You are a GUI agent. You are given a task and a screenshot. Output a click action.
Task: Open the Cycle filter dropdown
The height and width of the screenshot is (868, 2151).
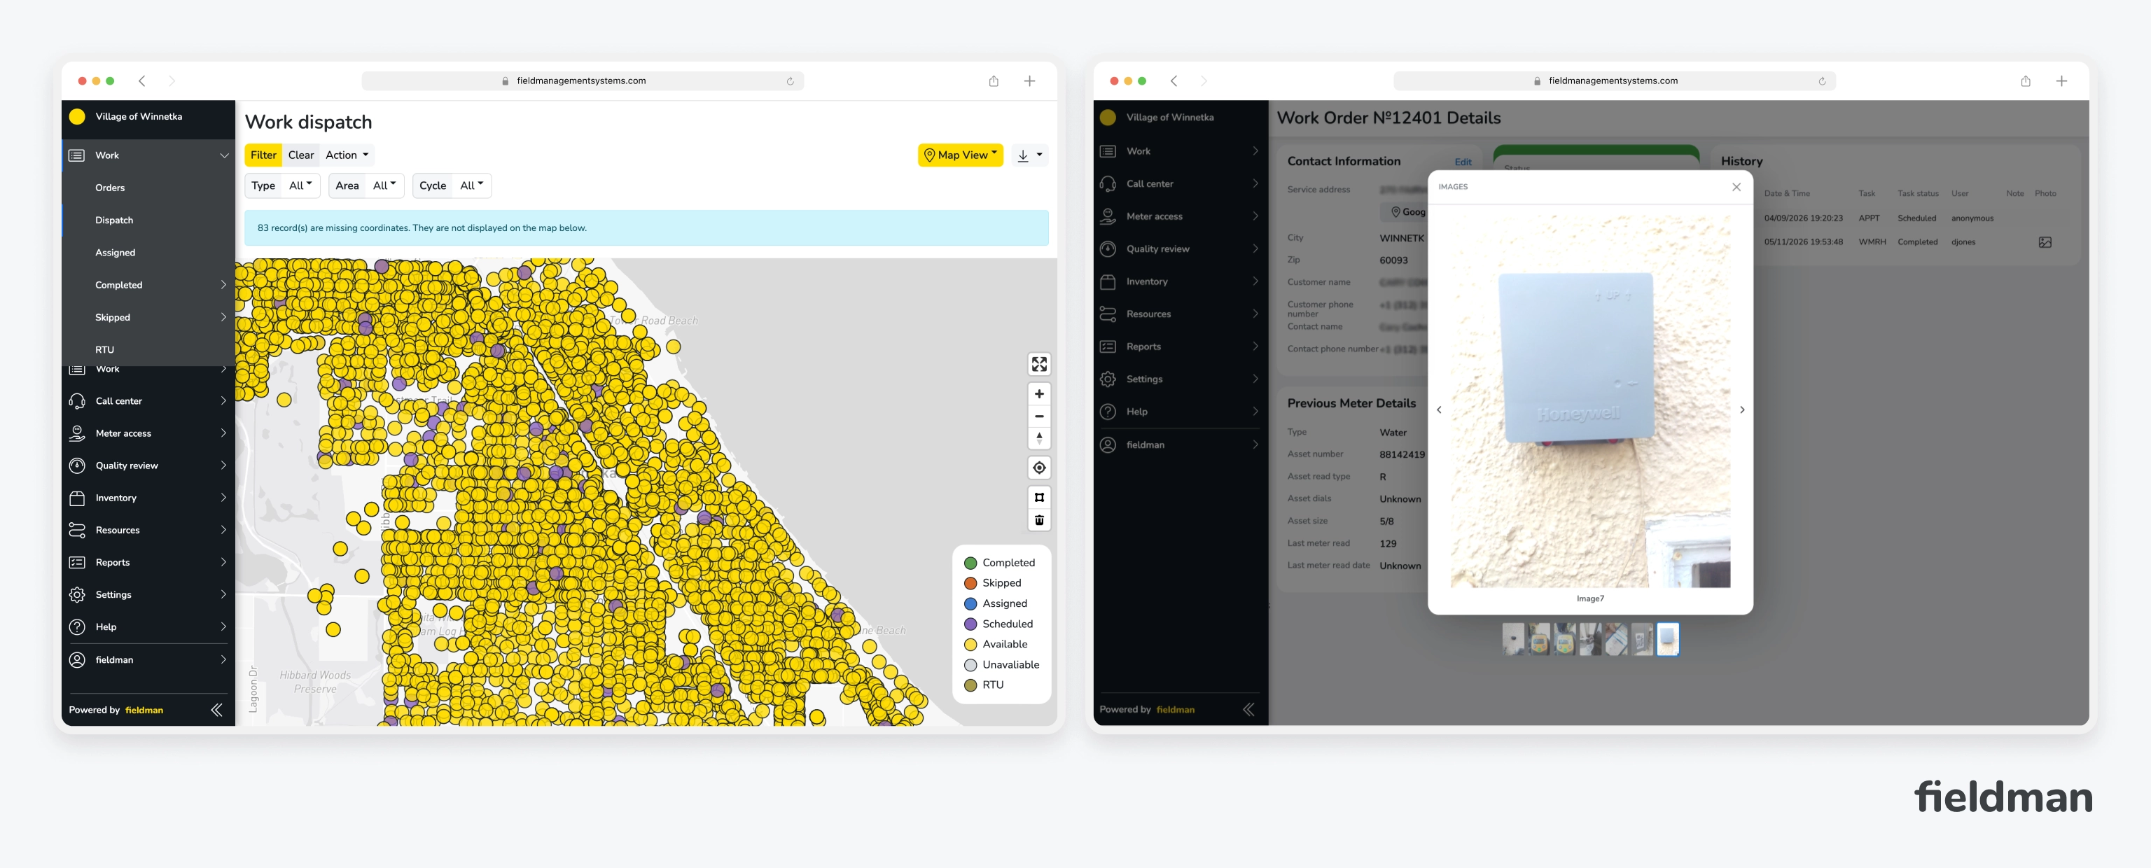472,185
